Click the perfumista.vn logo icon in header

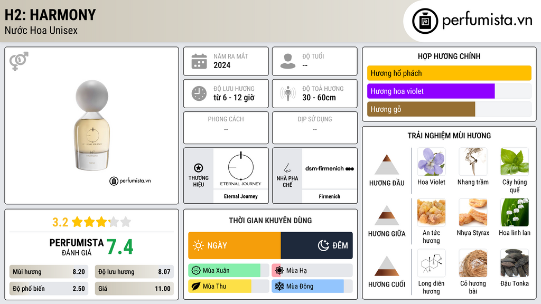click(x=425, y=21)
